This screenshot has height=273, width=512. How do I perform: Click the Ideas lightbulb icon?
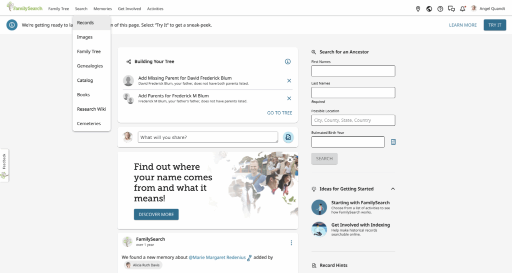coord(314,189)
